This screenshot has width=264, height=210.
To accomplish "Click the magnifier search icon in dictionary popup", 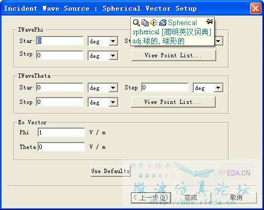I will (x=136, y=22).
